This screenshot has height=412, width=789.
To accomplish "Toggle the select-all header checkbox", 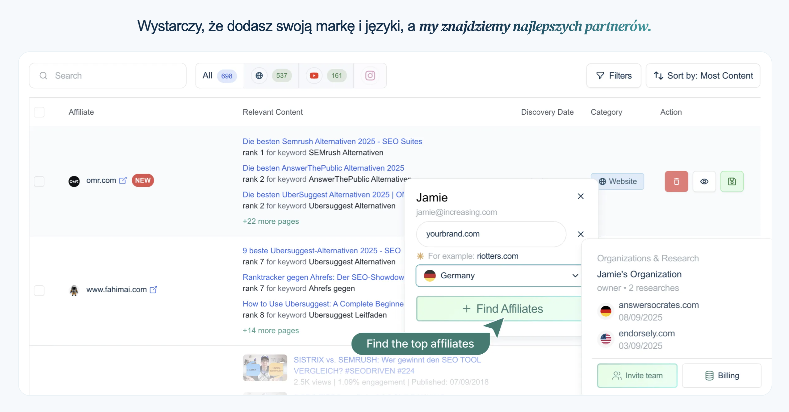I will click(39, 112).
